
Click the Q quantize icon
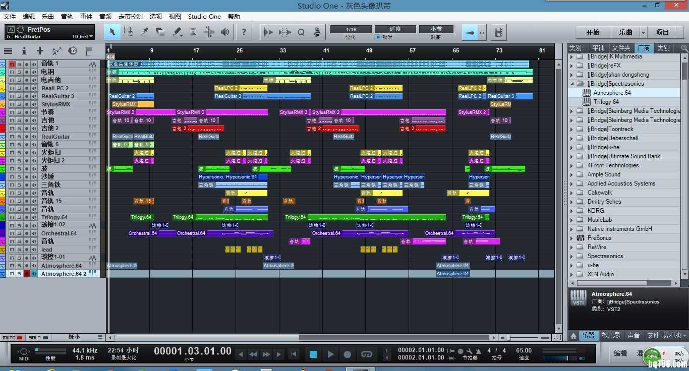tap(301, 32)
